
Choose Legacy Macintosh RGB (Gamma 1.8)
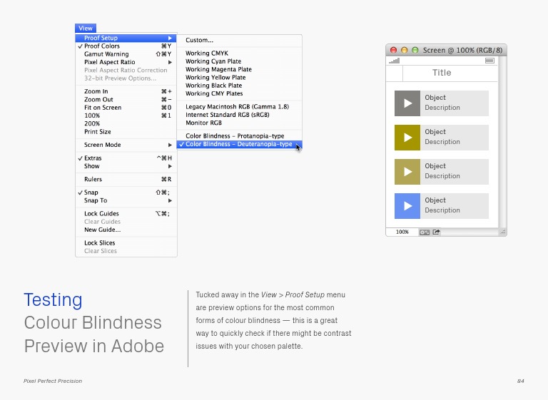coord(239,107)
